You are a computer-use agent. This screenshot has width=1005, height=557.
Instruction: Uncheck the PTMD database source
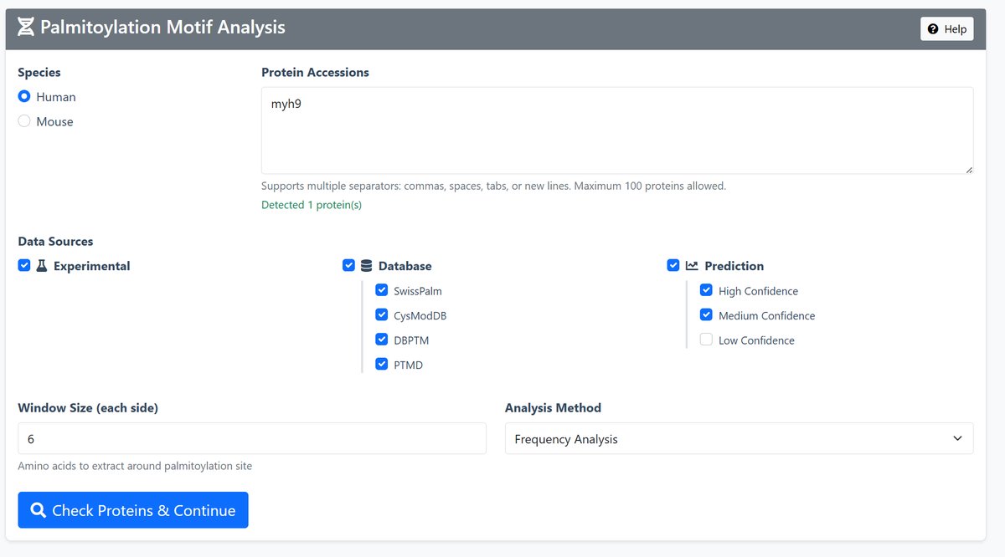click(382, 364)
